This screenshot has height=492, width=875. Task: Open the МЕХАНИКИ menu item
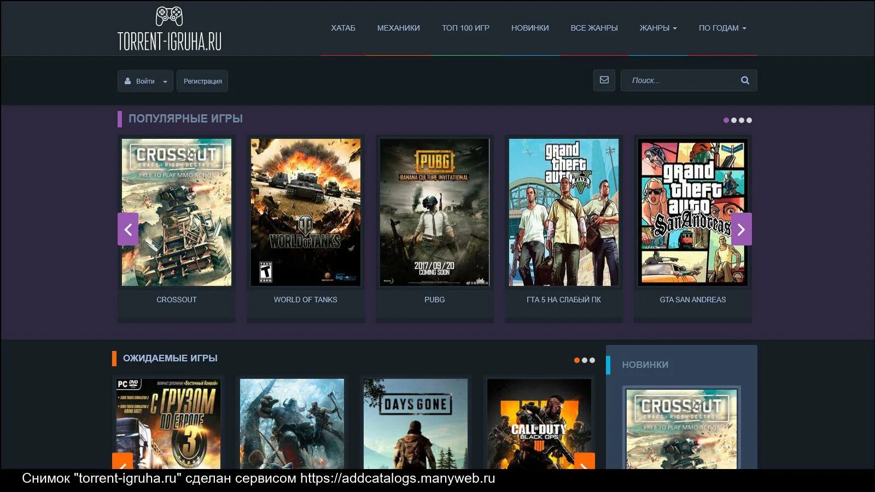point(399,28)
